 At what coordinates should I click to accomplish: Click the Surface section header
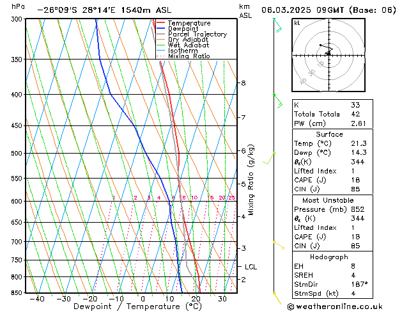(x=329, y=134)
